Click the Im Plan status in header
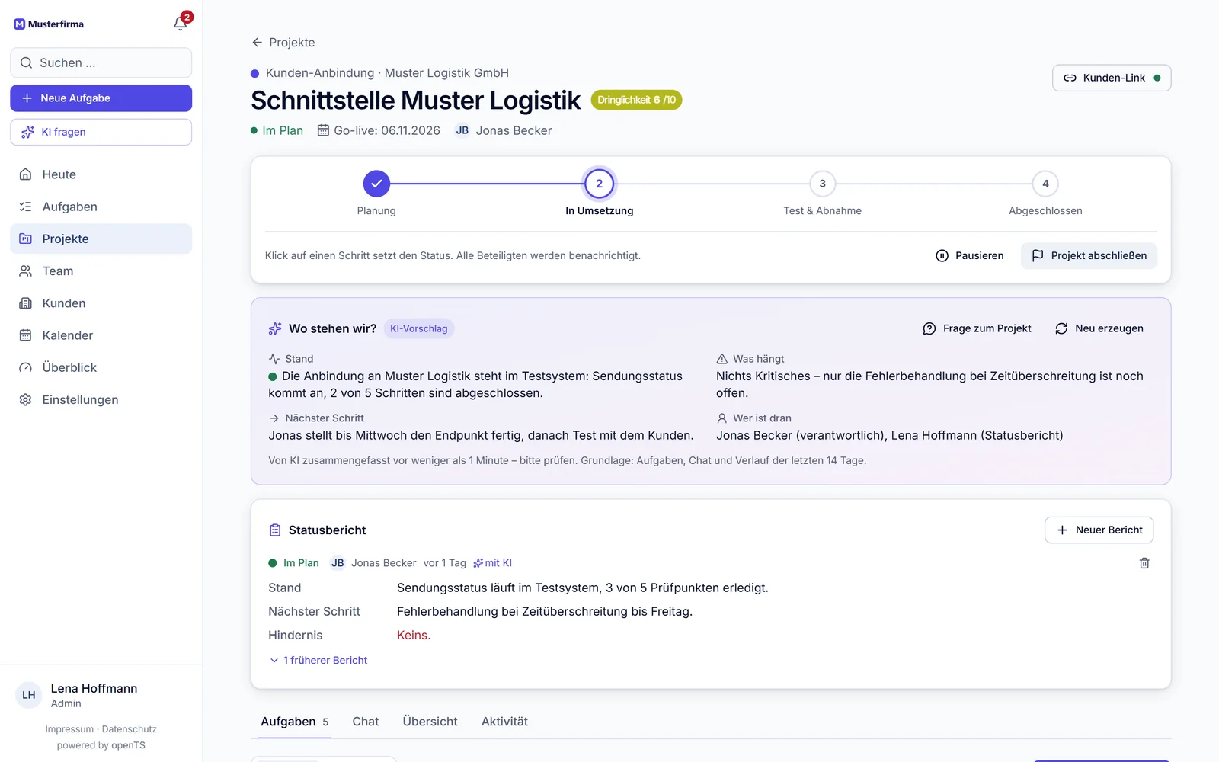 [x=277, y=130]
